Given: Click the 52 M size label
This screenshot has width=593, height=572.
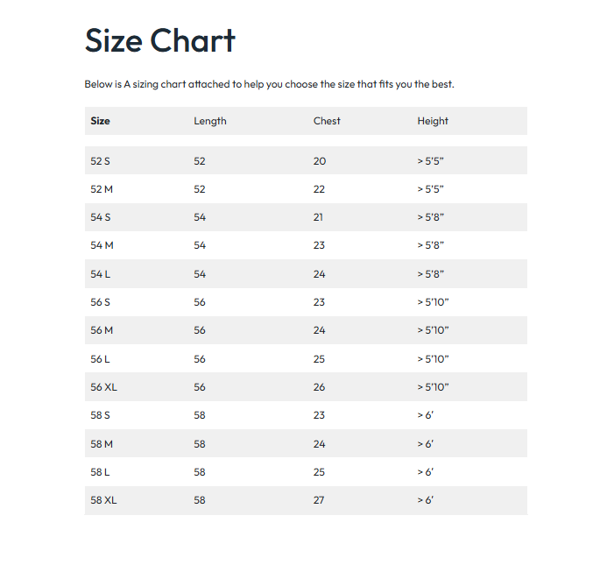Looking at the screenshot, I should coord(102,189).
